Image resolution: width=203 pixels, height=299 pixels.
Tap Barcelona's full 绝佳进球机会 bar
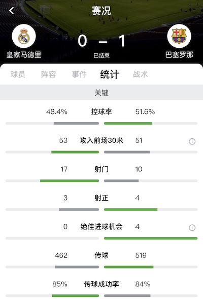pyautogui.click(x=151, y=238)
